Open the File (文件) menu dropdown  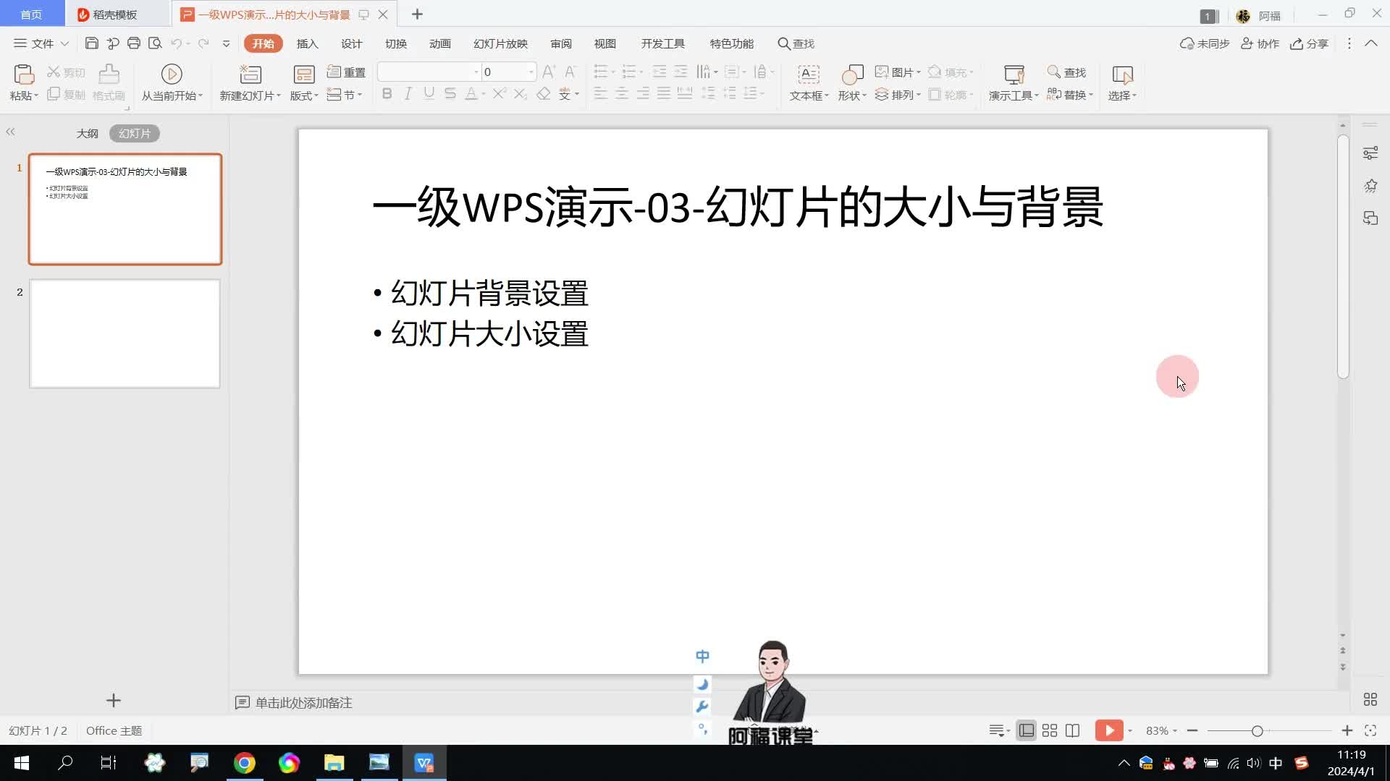[x=42, y=43]
